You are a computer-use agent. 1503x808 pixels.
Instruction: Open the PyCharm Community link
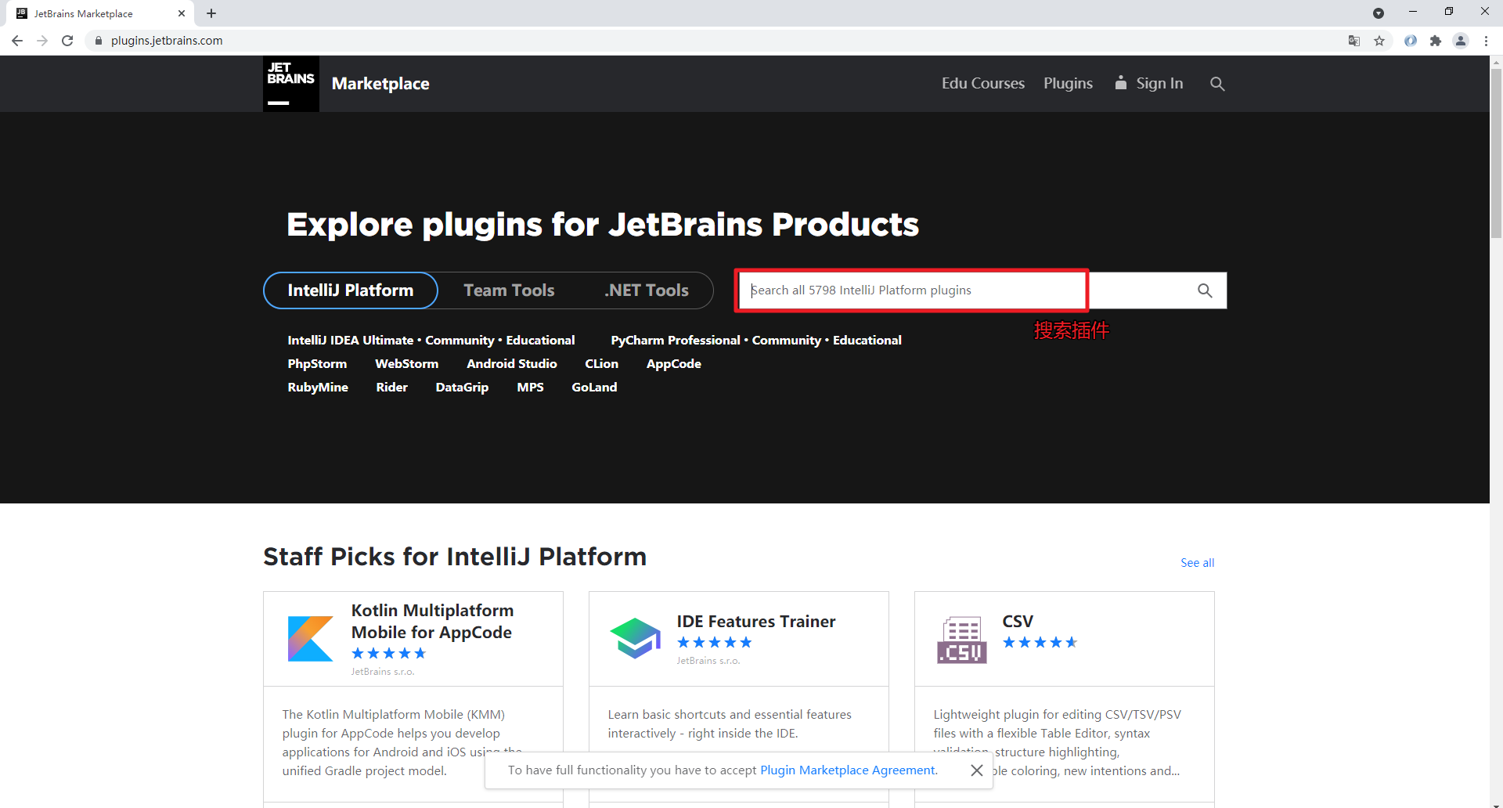click(787, 341)
